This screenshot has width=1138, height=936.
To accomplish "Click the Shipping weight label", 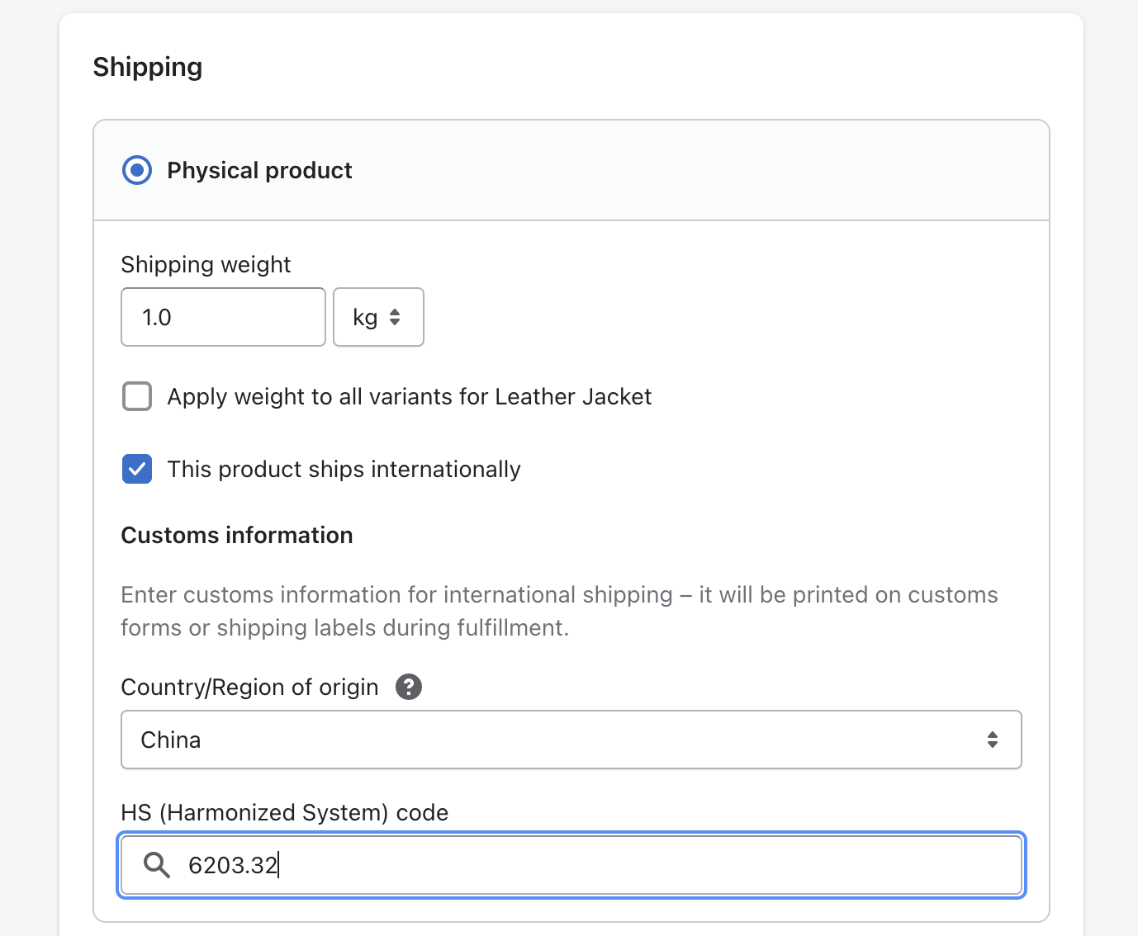I will click(206, 264).
